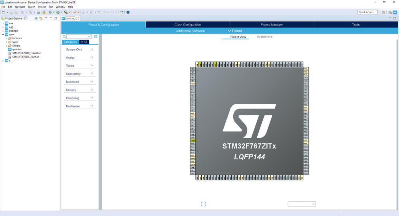Click the yellow-green highlighted pin on chip's left side
399x216 pixels.
pyautogui.click(x=193, y=141)
